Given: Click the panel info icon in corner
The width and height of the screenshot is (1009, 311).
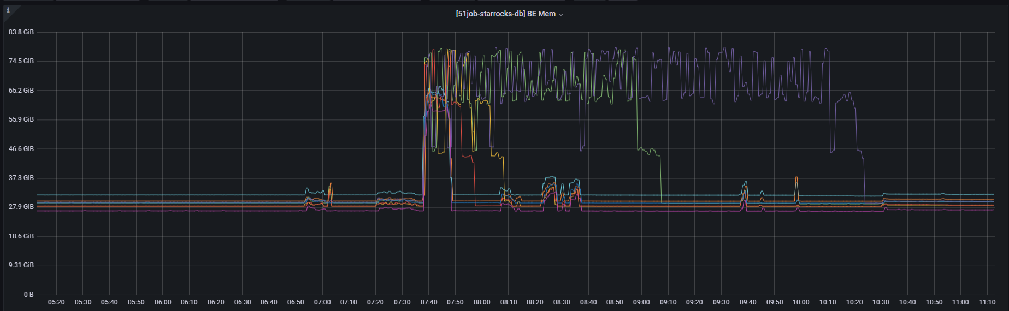Looking at the screenshot, I should click(8, 10).
